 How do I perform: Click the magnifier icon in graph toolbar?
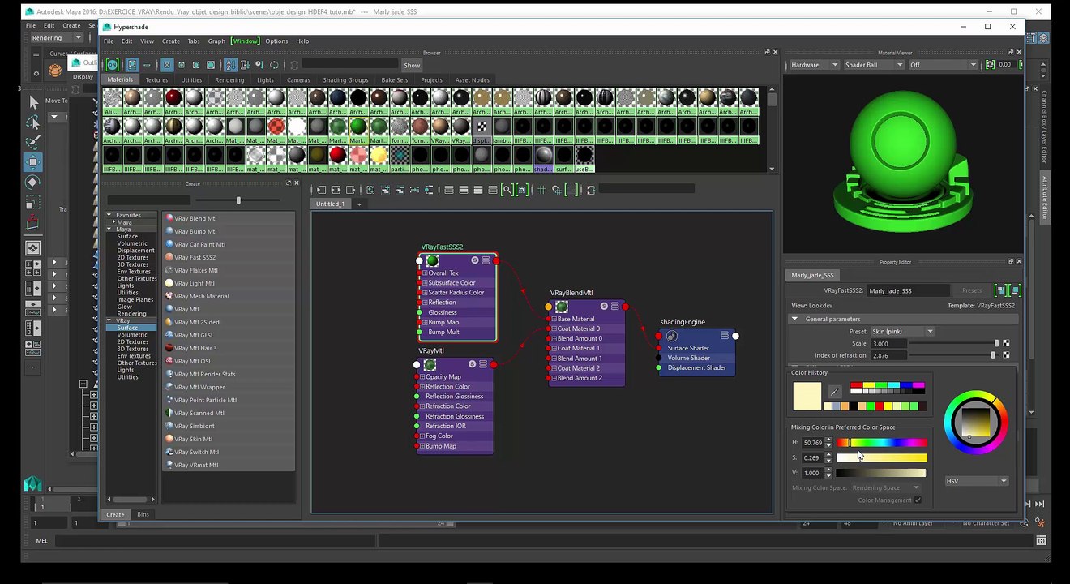point(507,190)
